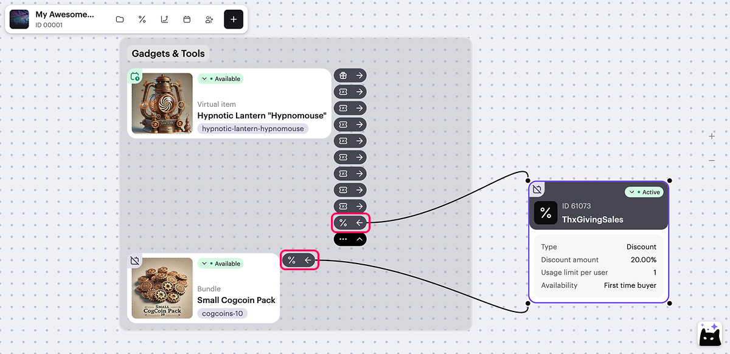730x354 pixels.
Task: Click the highlighted discount connector beside Small Cogcoin Pack
Action: click(299, 260)
